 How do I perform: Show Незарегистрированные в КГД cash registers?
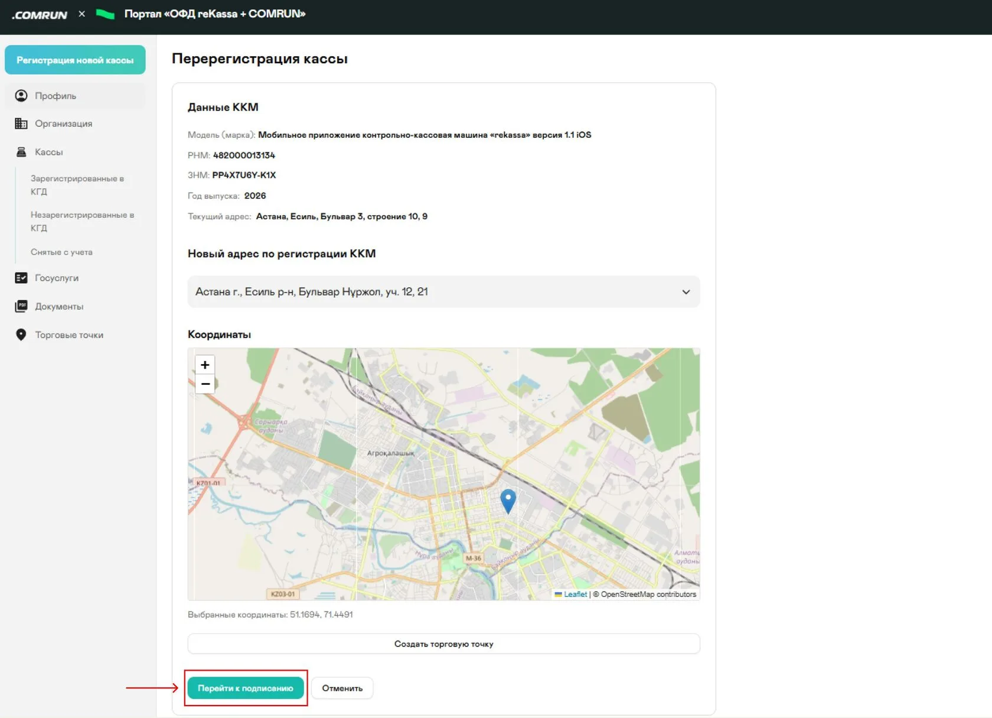point(82,222)
